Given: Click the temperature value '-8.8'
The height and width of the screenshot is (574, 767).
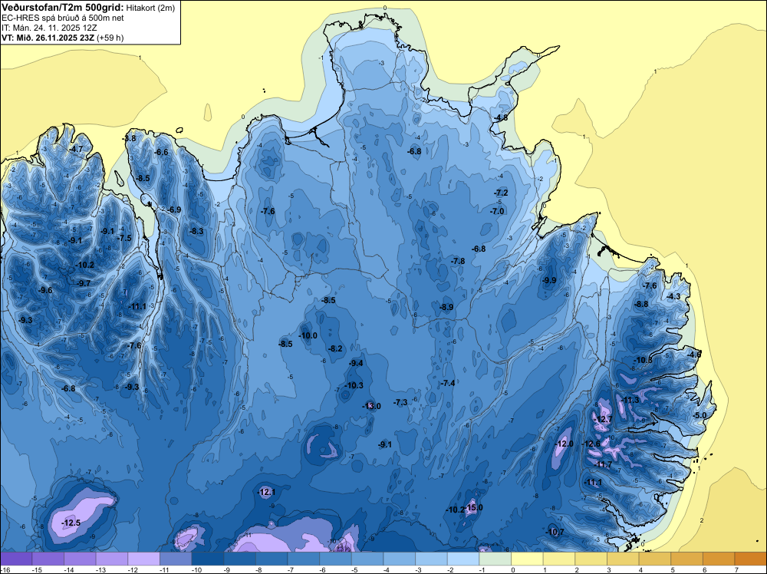Looking at the screenshot, I should [x=640, y=304].
